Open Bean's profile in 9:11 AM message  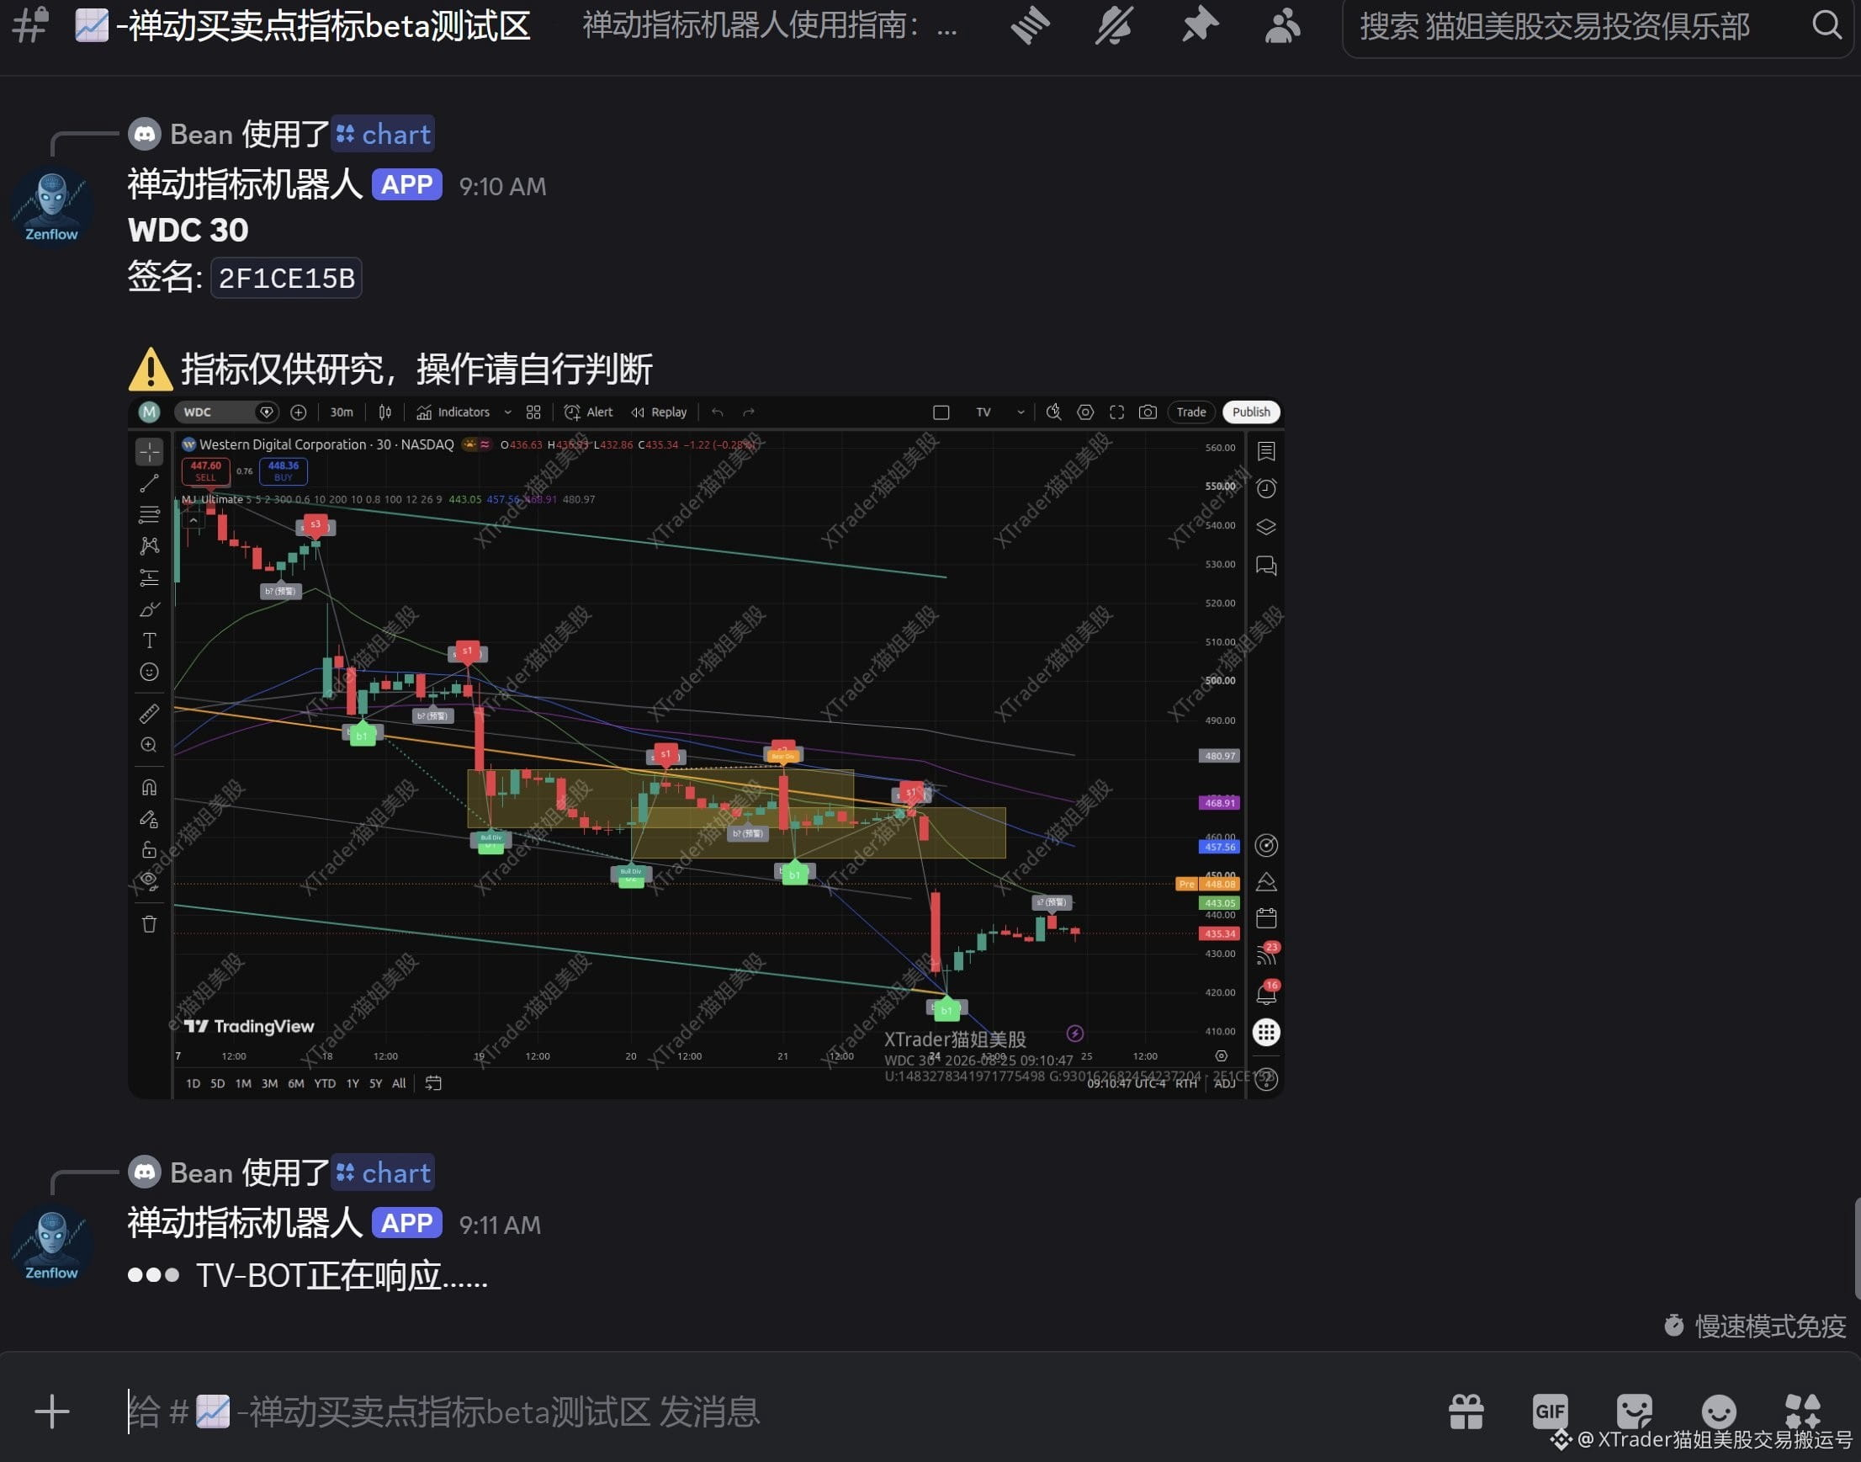click(x=201, y=1172)
